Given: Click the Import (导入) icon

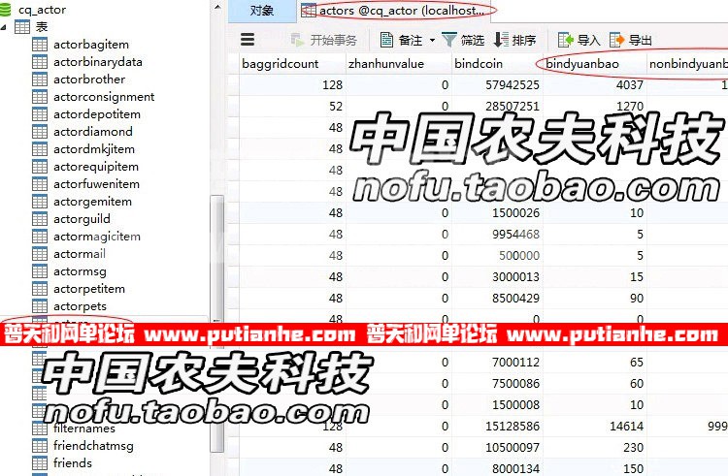Looking at the screenshot, I should (566, 40).
